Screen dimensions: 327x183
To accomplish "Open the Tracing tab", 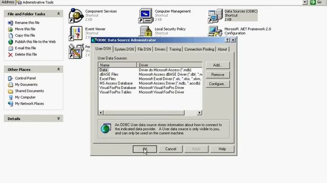I will pos(175,49).
